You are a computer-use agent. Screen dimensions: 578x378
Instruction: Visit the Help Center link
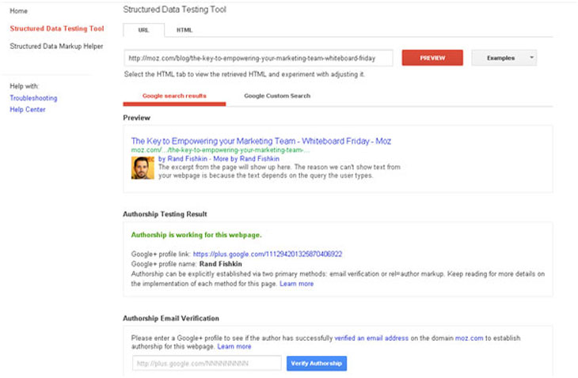tap(28, 110)
